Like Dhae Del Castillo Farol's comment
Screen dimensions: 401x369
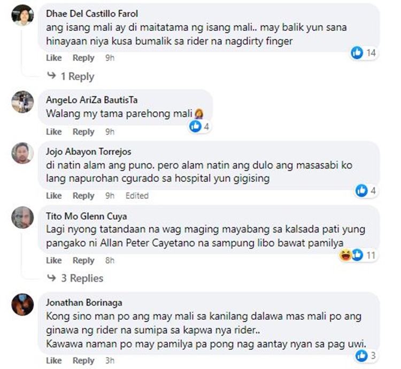tap(53, 58)
